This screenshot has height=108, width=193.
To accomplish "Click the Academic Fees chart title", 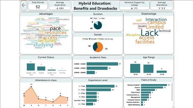I will (98, 57).
